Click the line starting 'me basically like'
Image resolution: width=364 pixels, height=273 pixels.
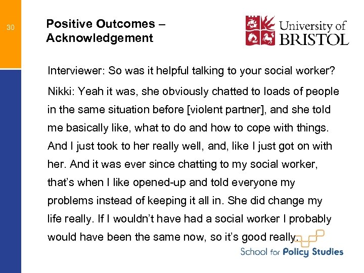(x=186, y=128)
